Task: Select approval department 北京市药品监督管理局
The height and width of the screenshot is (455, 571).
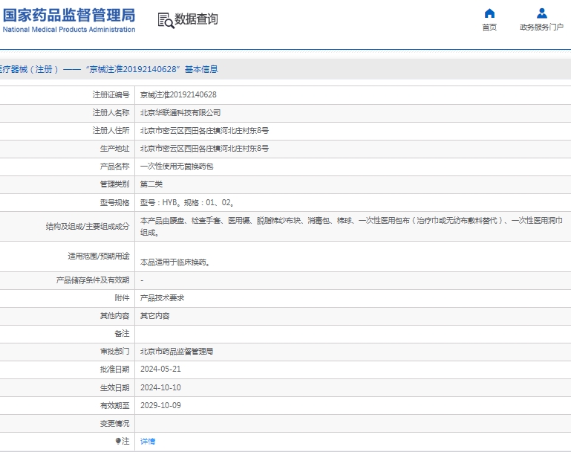Action: click(177, 352)
